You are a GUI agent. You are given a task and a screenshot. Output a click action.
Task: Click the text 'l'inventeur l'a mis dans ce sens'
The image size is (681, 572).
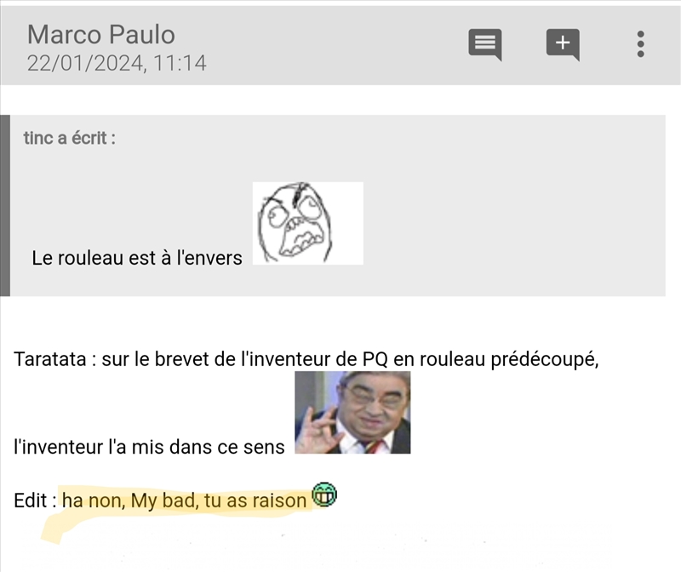point(149,447)
